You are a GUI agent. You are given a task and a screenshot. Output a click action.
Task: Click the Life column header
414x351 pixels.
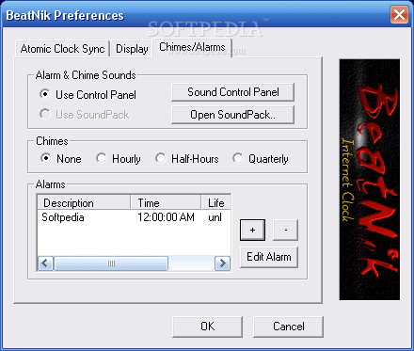[216, 202]
